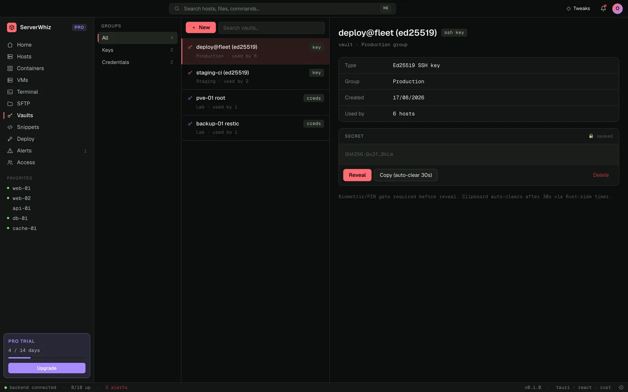
Task: Click the 2 alerts status bar entry
Action: pyautogui.click(x=117, y=388)
